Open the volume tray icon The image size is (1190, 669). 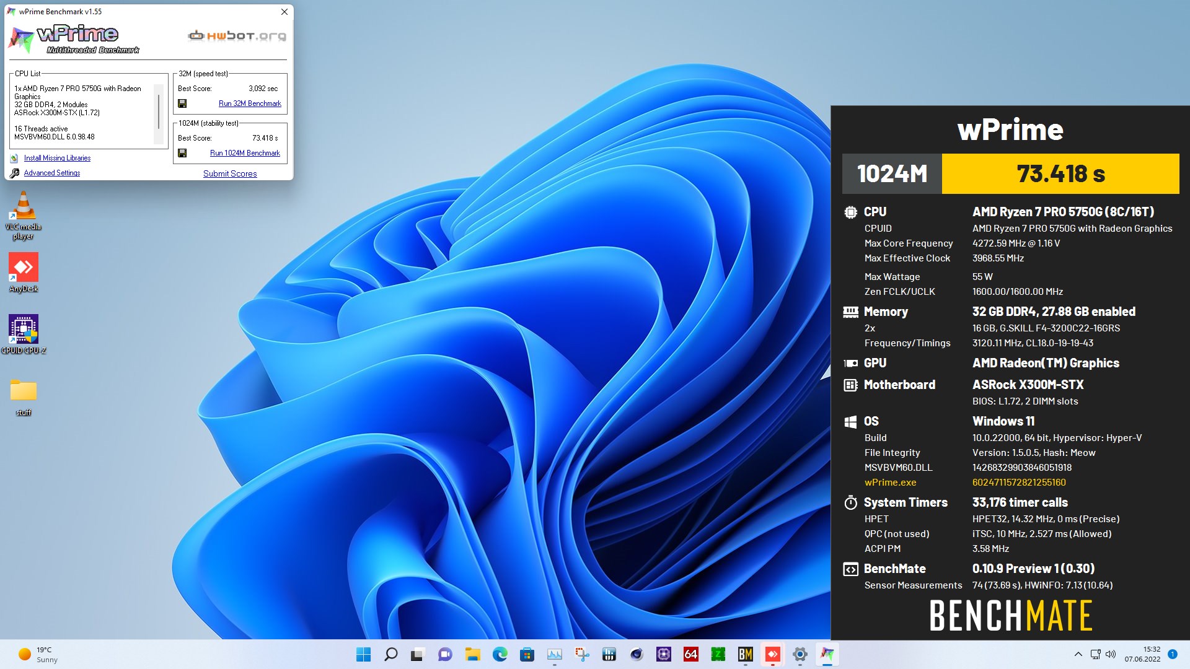pos(1110,654)
